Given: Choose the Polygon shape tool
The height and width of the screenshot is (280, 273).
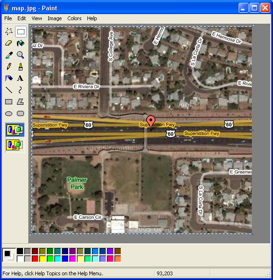Looking at the screenshot, I should pyautogui.click(x=21, y=101).
